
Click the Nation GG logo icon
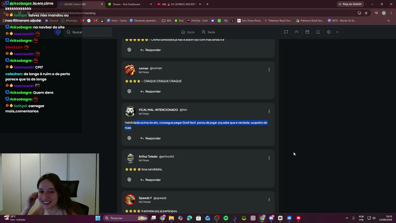pyautogui.click(x=58, y=32)
